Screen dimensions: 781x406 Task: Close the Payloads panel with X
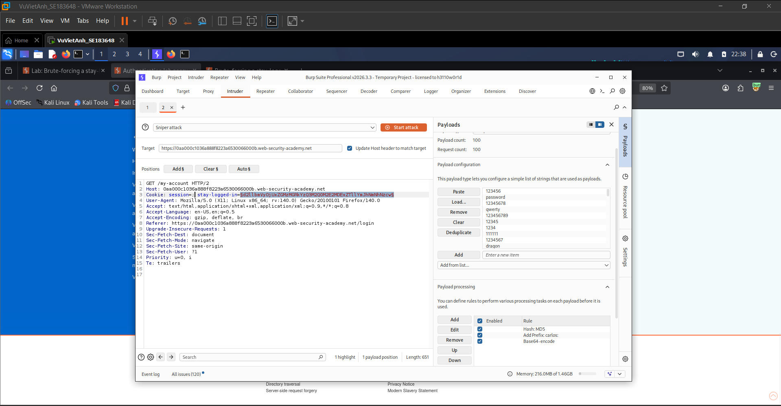point(611,125)
